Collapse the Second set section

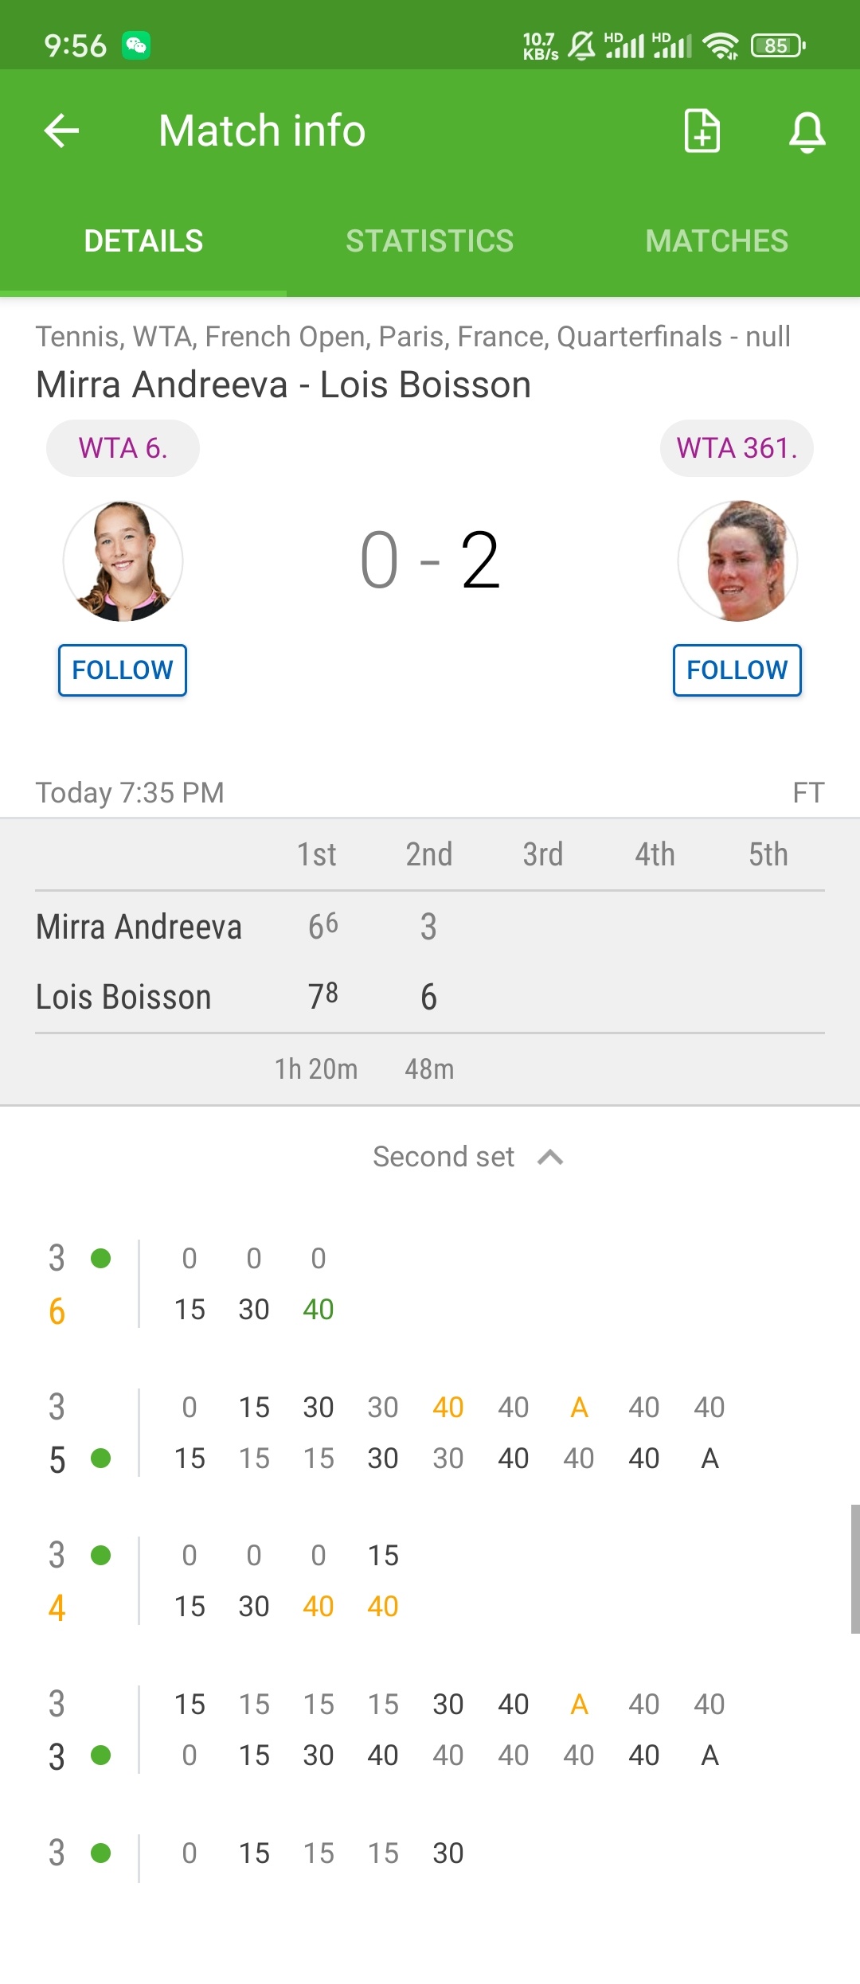(468, 1157)
